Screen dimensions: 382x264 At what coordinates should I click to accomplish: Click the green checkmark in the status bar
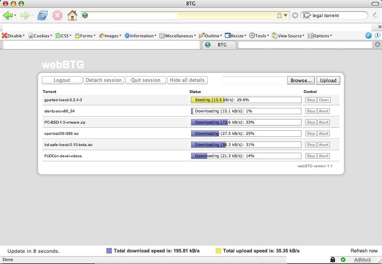pyautogui.click(x=343, y=259)
